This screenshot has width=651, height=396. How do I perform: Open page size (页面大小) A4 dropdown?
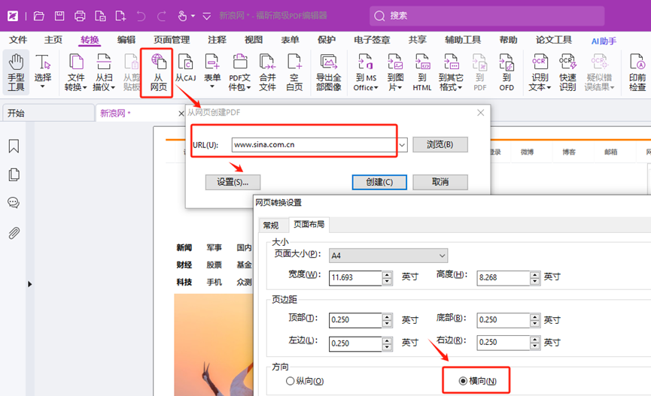pyautogui.click(x=388, y=255)
